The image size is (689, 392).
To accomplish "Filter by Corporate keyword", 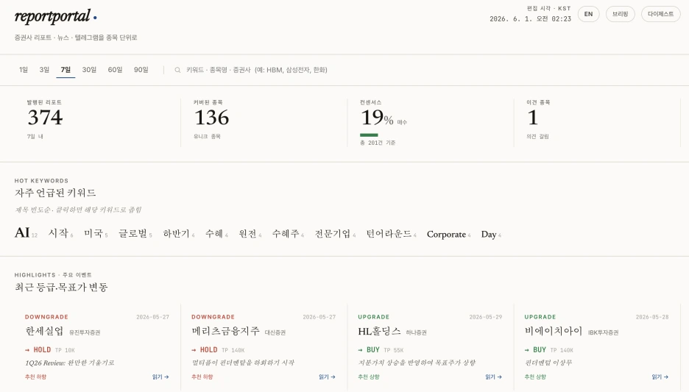I will pos(448,235).
